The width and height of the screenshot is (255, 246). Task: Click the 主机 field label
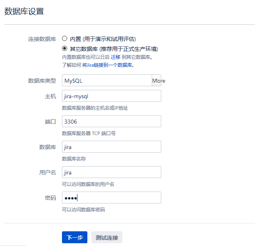[50, 96]
